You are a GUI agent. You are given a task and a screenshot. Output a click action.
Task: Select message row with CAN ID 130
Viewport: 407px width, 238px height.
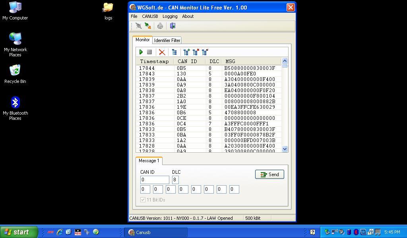(x=209, y=74)
